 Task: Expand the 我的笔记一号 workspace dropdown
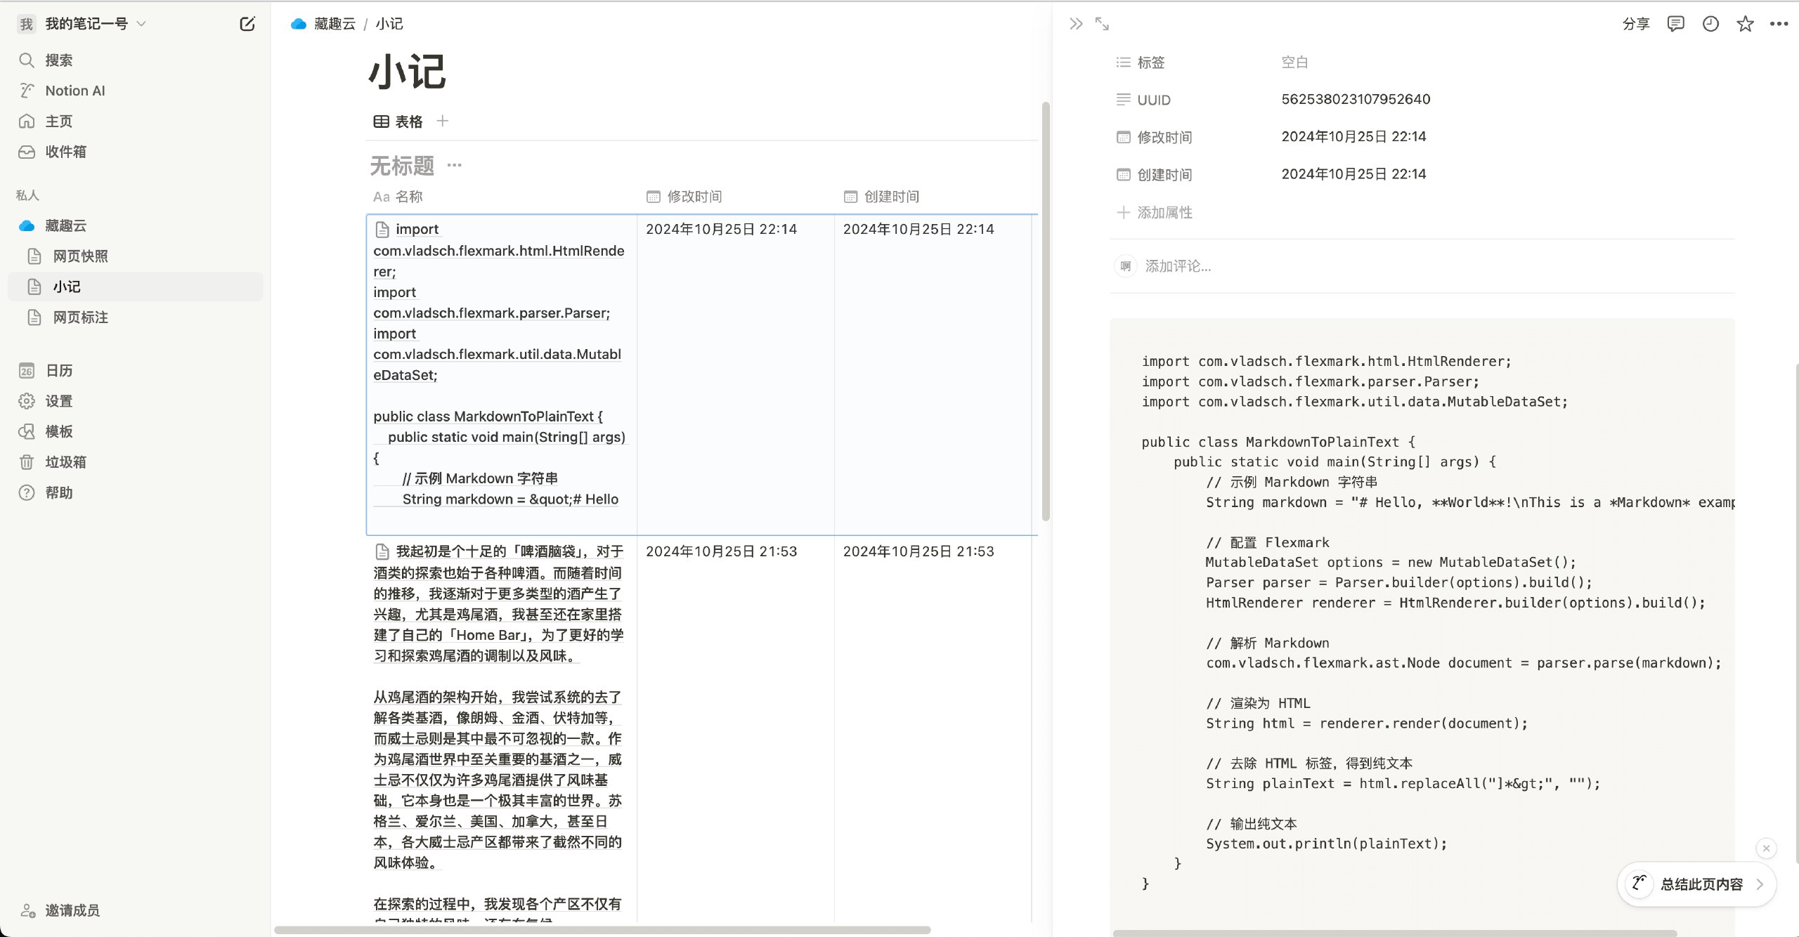[82, 24]
